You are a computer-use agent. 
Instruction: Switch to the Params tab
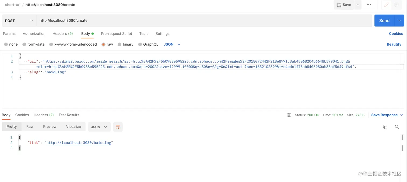pos(9,34)
